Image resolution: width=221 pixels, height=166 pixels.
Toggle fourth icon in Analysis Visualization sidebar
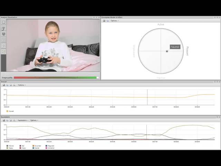(4, 40)
